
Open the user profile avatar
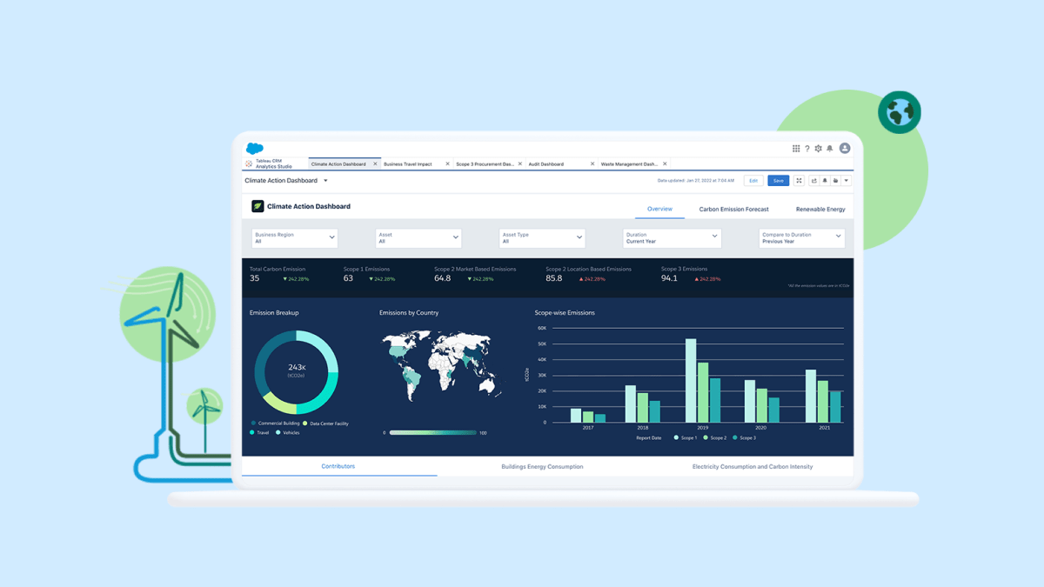(x=845, y=149)
